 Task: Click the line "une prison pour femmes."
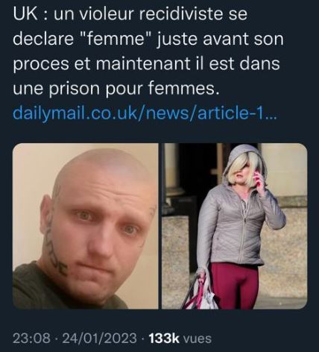pos(116,89)
